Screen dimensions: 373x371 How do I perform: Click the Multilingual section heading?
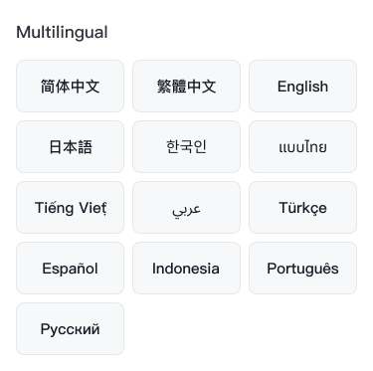pyautogui.click(x=62, y=33)
